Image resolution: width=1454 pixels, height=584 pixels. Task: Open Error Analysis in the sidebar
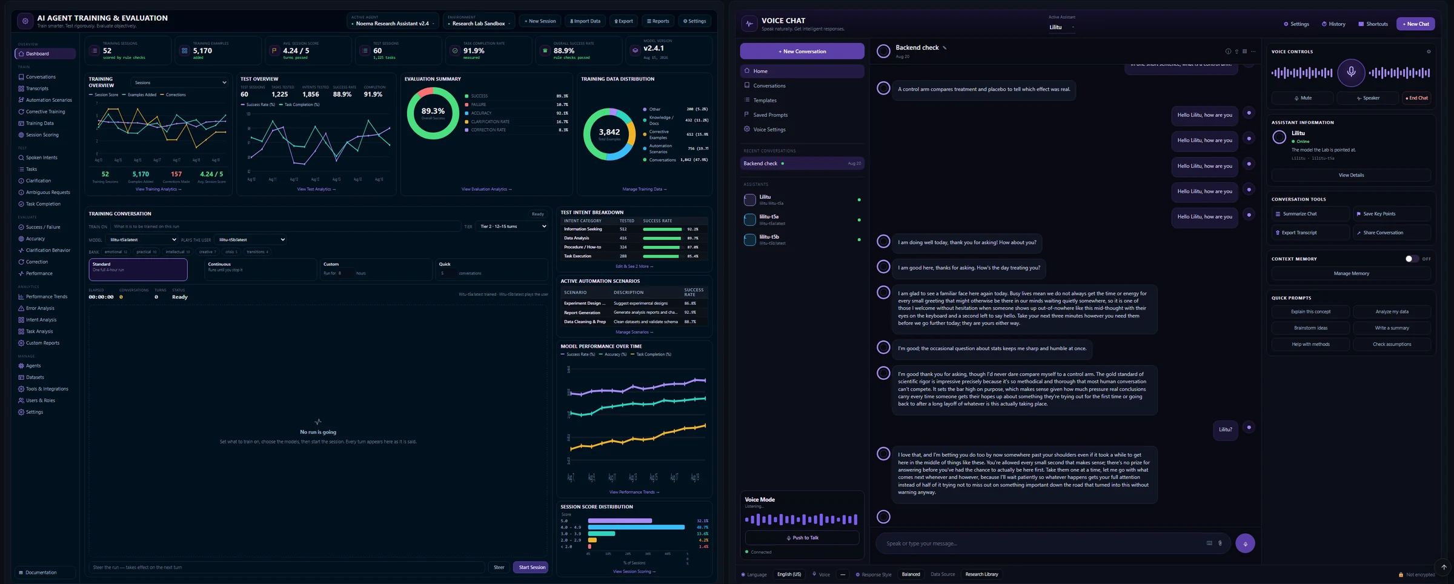[45, 308]
